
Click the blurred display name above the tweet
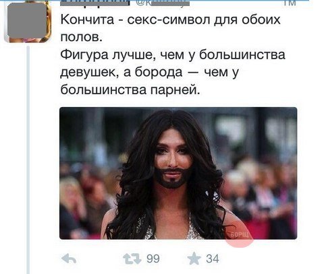pos(94,3)
